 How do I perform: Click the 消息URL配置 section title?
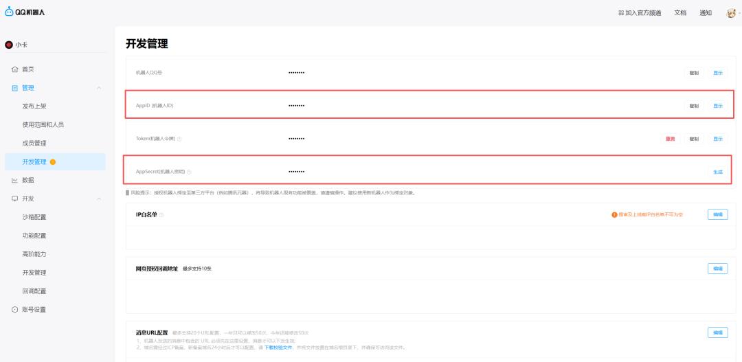151,332
